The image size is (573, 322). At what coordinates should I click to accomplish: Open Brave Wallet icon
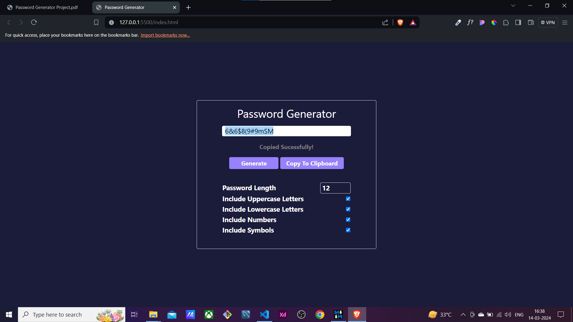[x=531, y=22]
